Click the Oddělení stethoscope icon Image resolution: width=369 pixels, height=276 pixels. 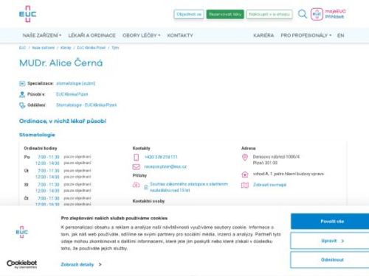tap(22, 105)
